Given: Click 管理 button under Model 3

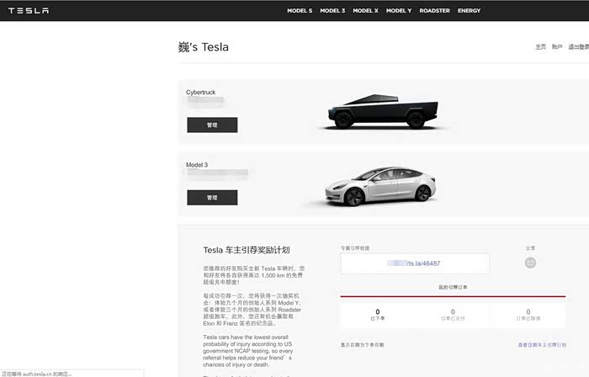Looking at the screenshot, I should coord(212,198).
